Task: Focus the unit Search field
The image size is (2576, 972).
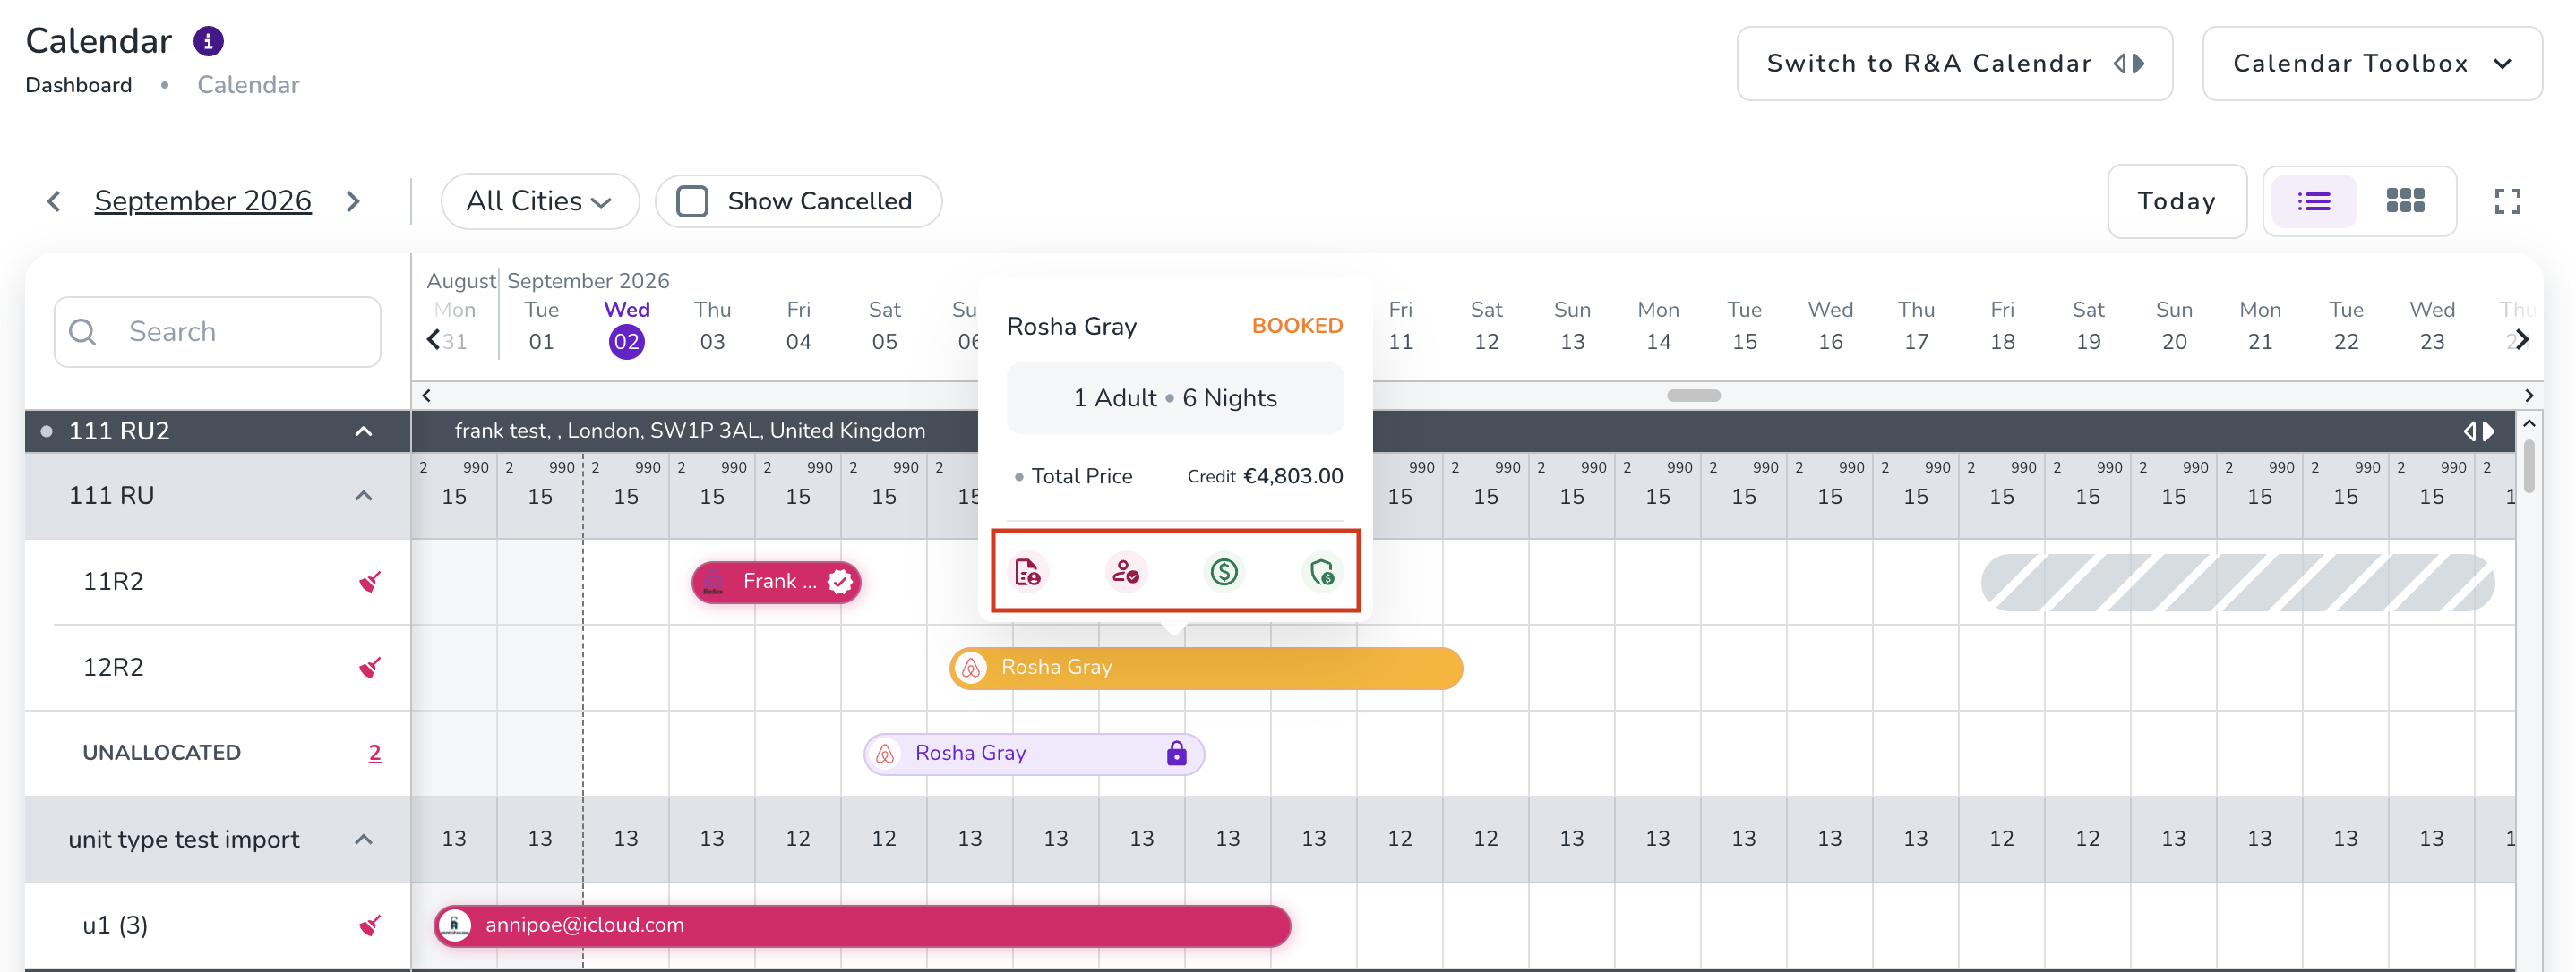Action: coord(217,332)
